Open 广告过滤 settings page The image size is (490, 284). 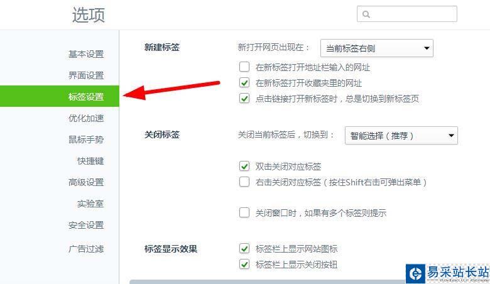(86, 249)
